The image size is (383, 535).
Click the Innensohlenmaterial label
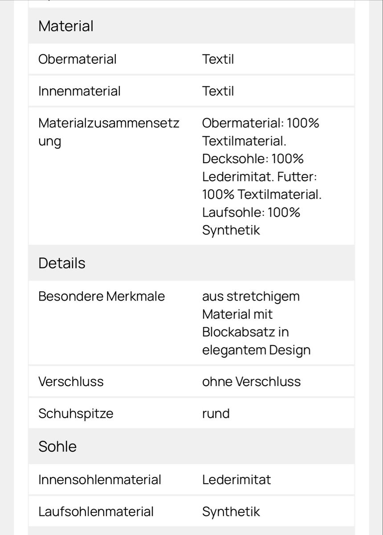(x=100, y=480)
